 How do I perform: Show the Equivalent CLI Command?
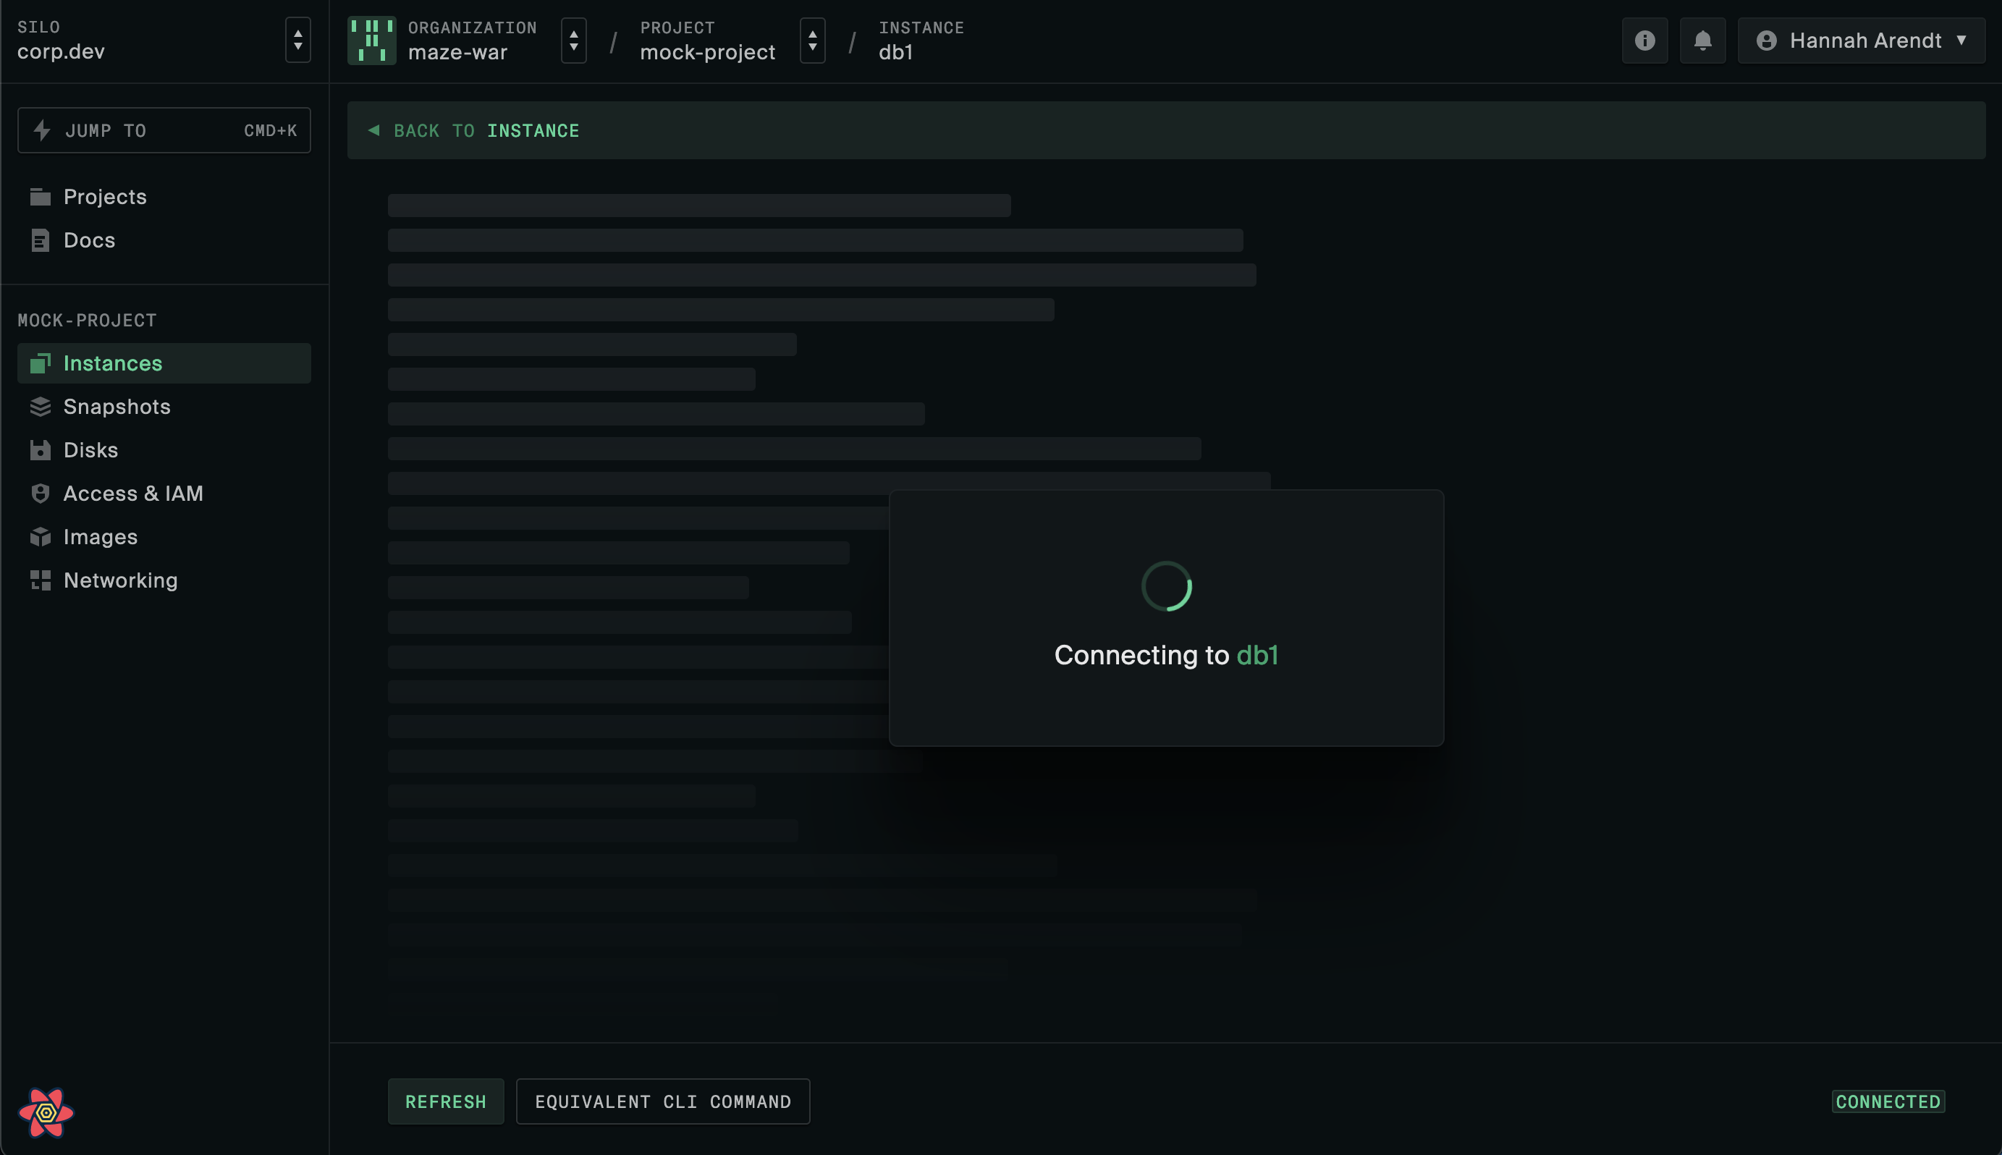[662, 1101]
